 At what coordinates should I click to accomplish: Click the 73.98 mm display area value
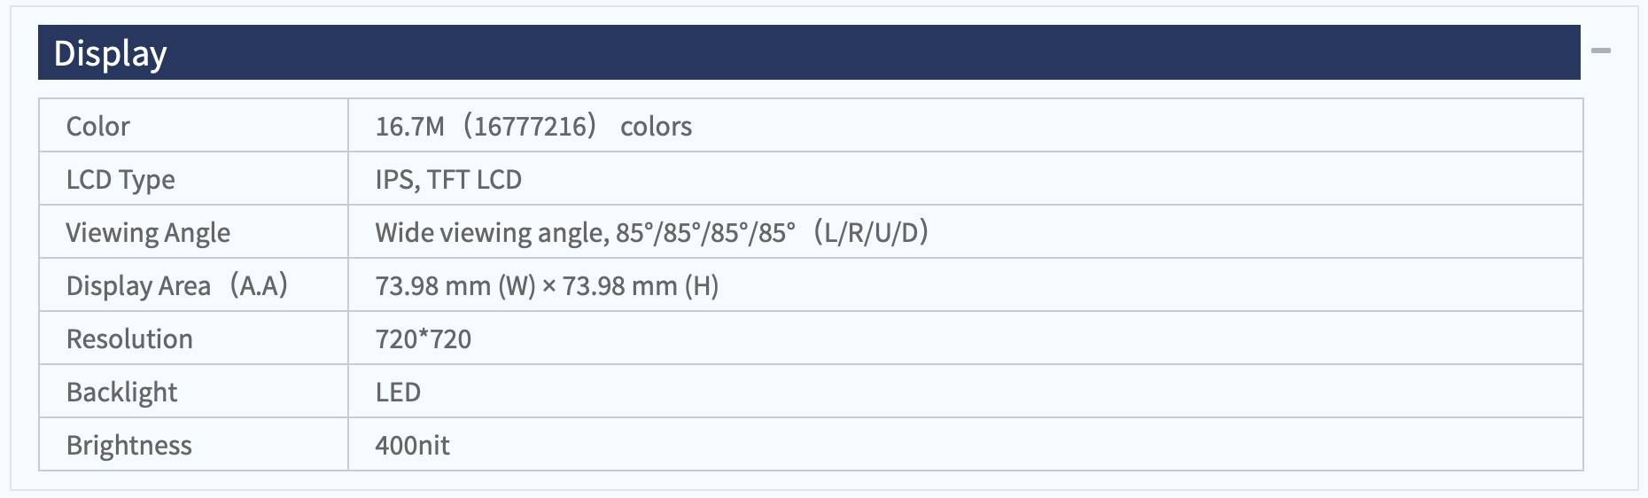click(547, 285)
